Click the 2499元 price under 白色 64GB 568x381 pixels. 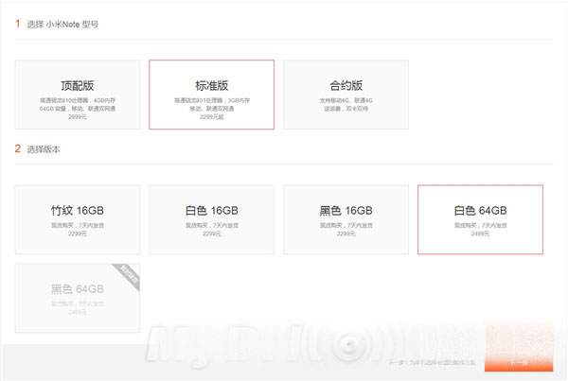click(480, 234)
